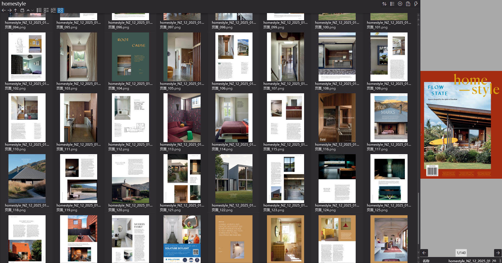Click the add item plus icon
This screenshot has width=502, height=263.
point(400,4)
